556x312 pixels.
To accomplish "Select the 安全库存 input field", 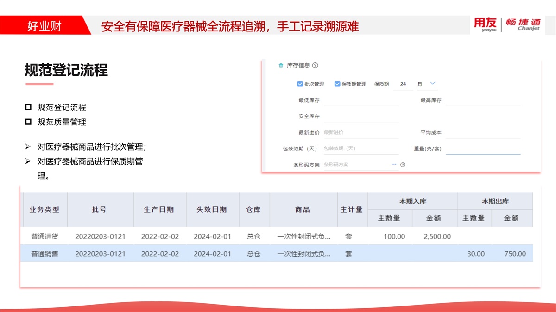I will [x=360, y=116].
